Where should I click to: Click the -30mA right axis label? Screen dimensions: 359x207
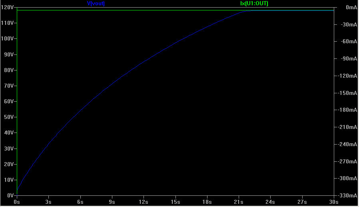pos(349,24)
